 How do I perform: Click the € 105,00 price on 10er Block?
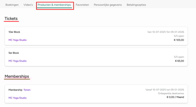[x=179, y=40]
